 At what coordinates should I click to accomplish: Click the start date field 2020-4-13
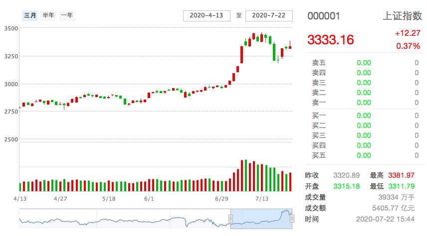(x=207, y=16)
